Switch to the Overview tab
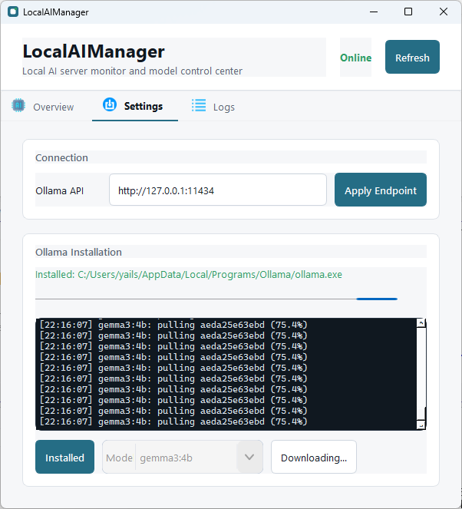The height and width of the screenshot is (509, 462). click(42, 106)
